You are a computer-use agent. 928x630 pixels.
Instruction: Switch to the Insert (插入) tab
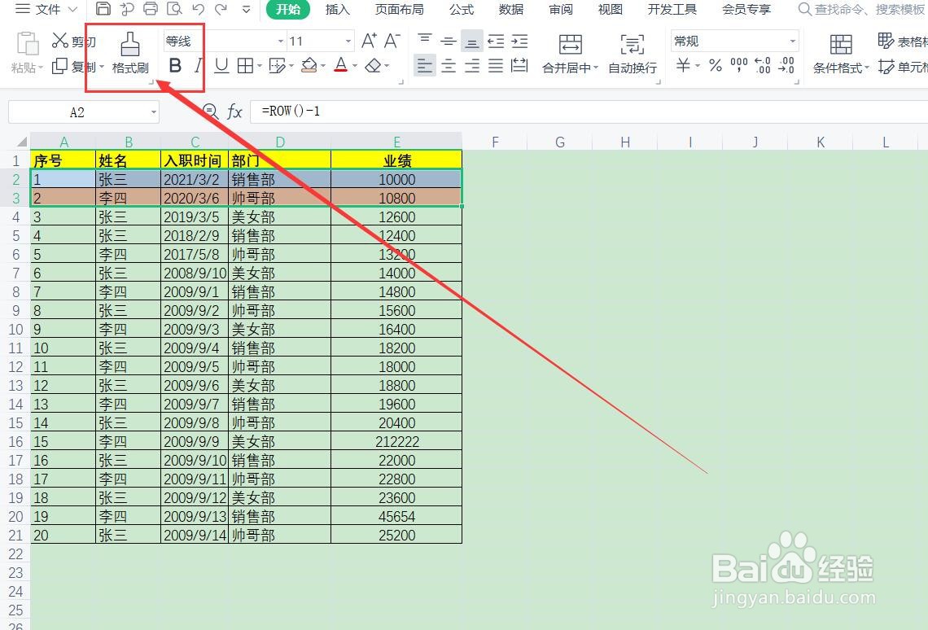point(337,10)
